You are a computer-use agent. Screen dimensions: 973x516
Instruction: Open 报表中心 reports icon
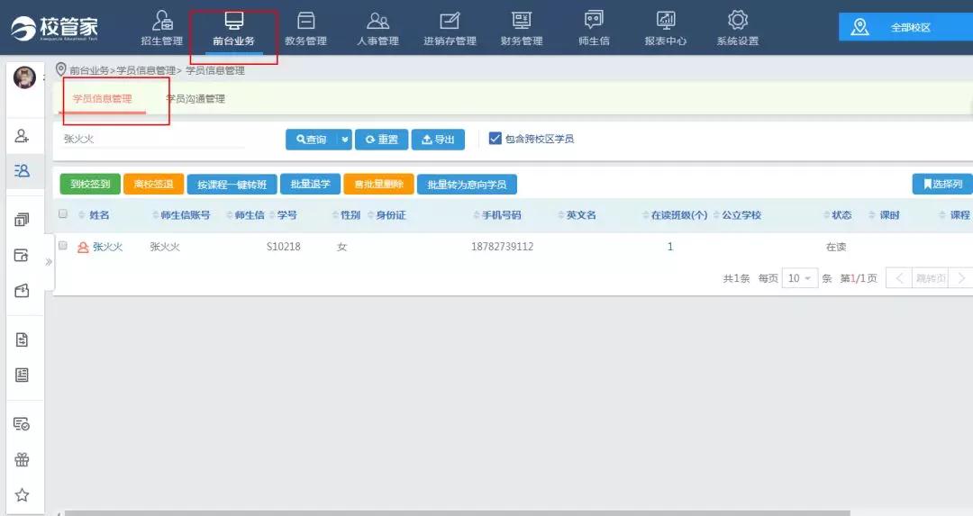point(666,28)
